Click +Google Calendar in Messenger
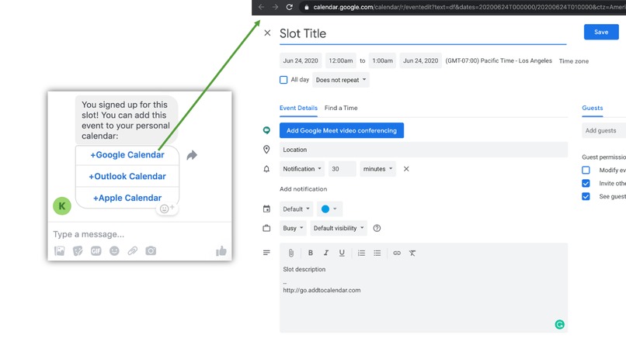626x352 pixels. coord(127,154)
